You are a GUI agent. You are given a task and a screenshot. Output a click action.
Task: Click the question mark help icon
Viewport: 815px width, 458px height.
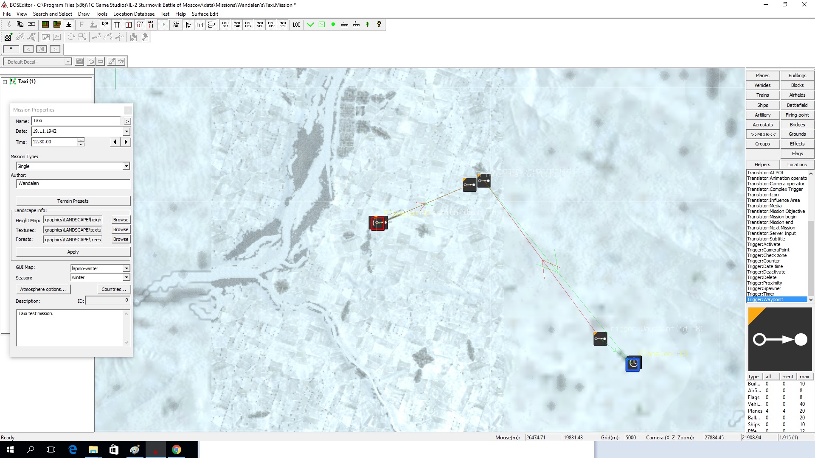[379, 25]
